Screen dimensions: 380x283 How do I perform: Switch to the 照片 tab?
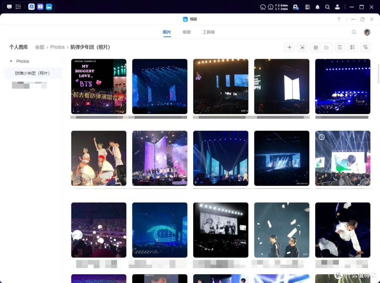(167, 32)
